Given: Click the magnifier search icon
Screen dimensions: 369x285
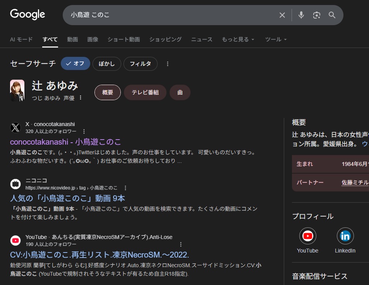Looking at the screenshot, I should pos(332,15).
